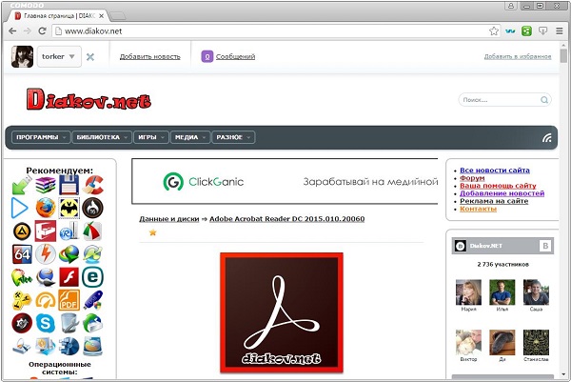This screenshot has width=571, height=382.
Task: Click the 'Форум' link
Action: [472, 178]
